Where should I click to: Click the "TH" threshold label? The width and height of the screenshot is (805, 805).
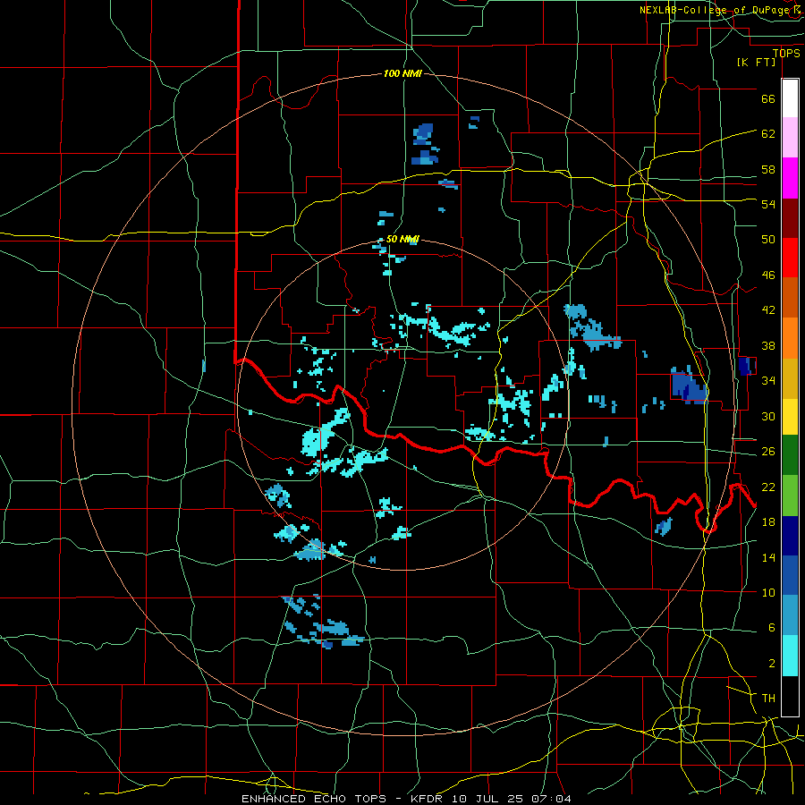[768, 698]
